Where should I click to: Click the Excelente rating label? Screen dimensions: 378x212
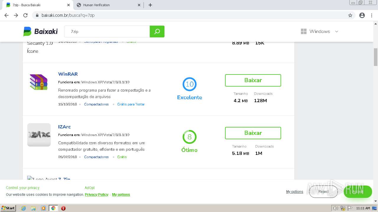click(190, 97)
